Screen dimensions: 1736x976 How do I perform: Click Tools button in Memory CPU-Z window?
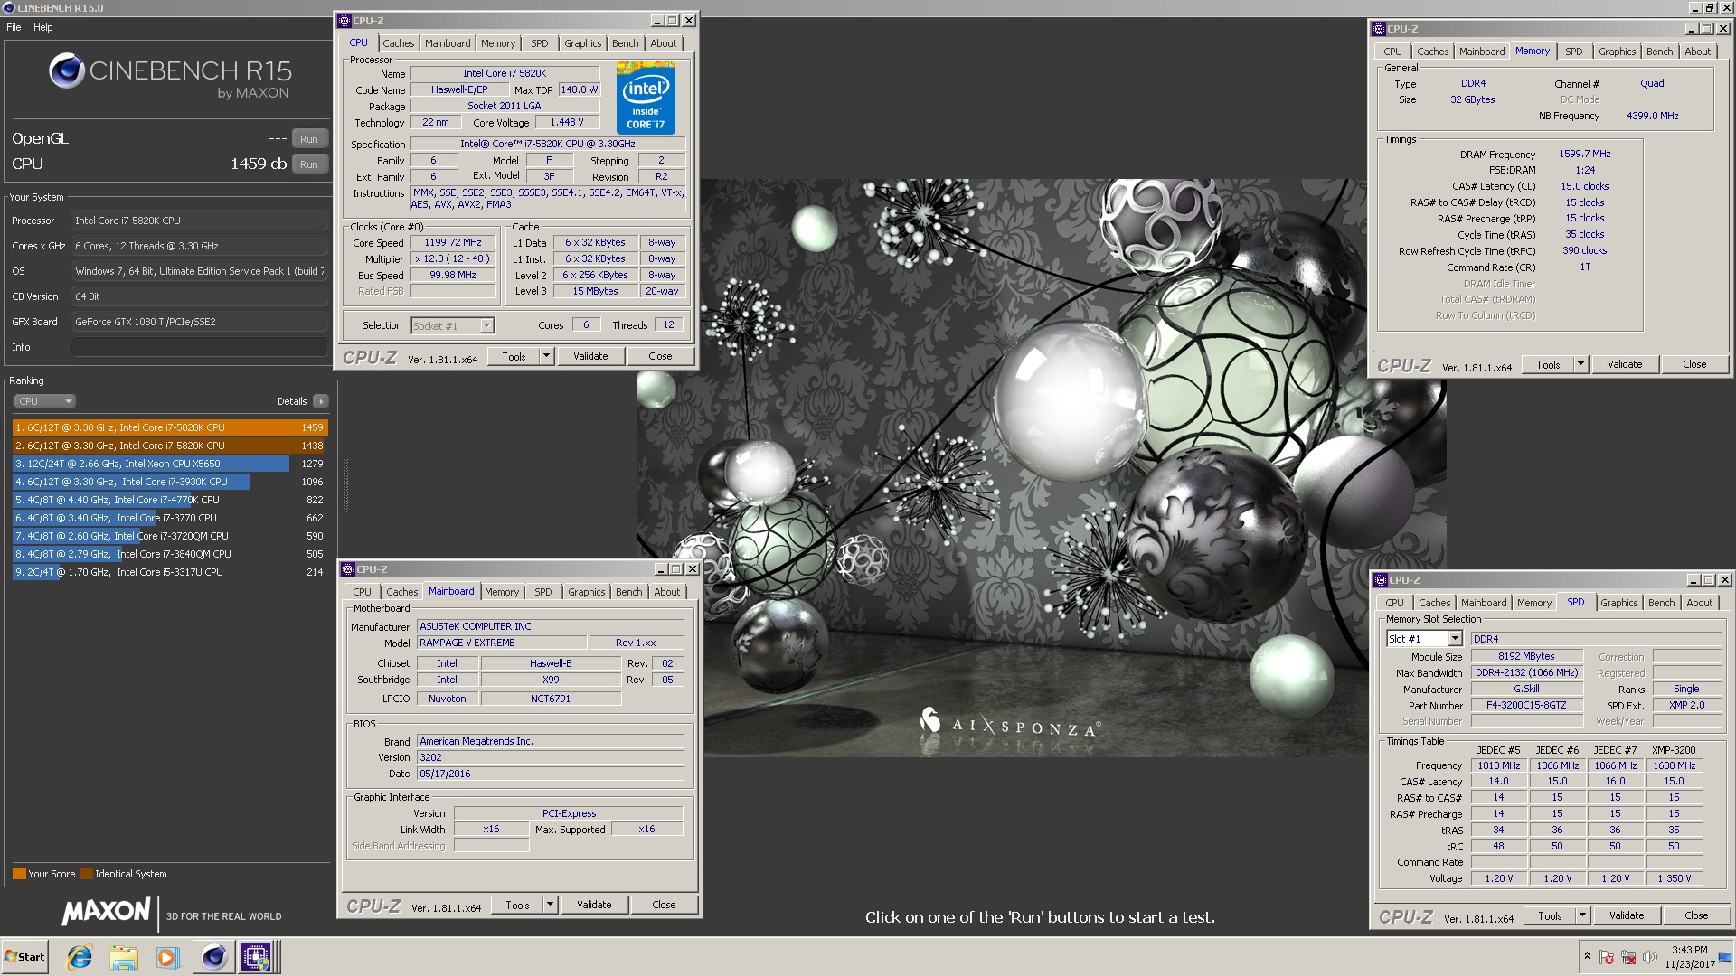[x=1548, y=364]
